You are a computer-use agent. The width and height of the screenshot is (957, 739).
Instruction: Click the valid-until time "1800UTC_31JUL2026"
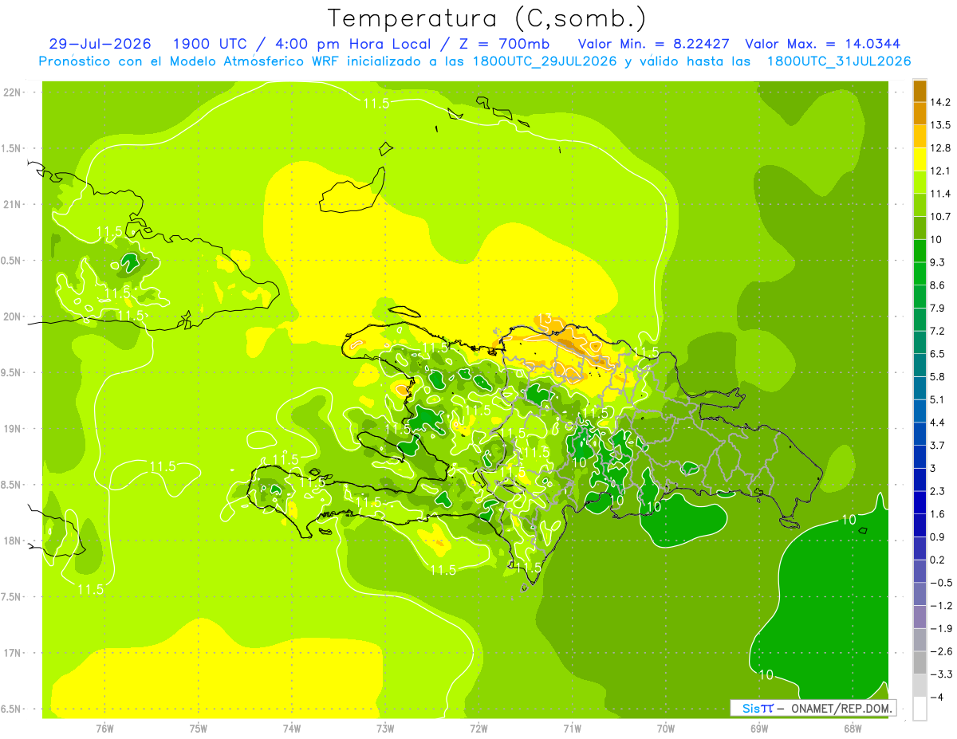[x=839, y=61]
